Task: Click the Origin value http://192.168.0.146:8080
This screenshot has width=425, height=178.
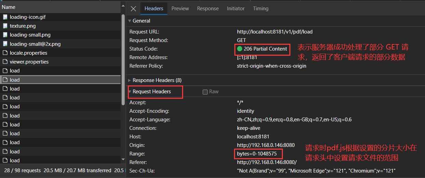Action: [x=266, y=145]
